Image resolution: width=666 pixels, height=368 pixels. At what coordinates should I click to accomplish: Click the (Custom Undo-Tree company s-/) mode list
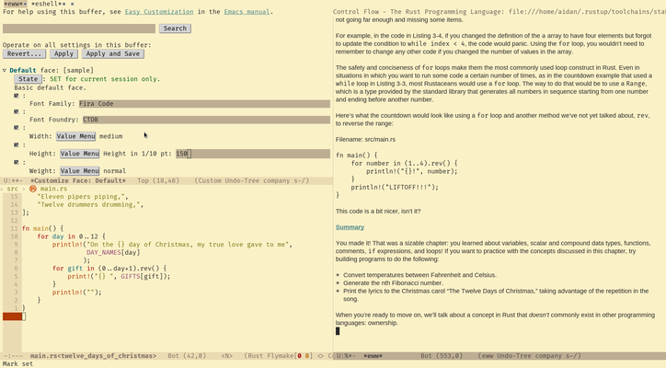(x=252, y=180)
